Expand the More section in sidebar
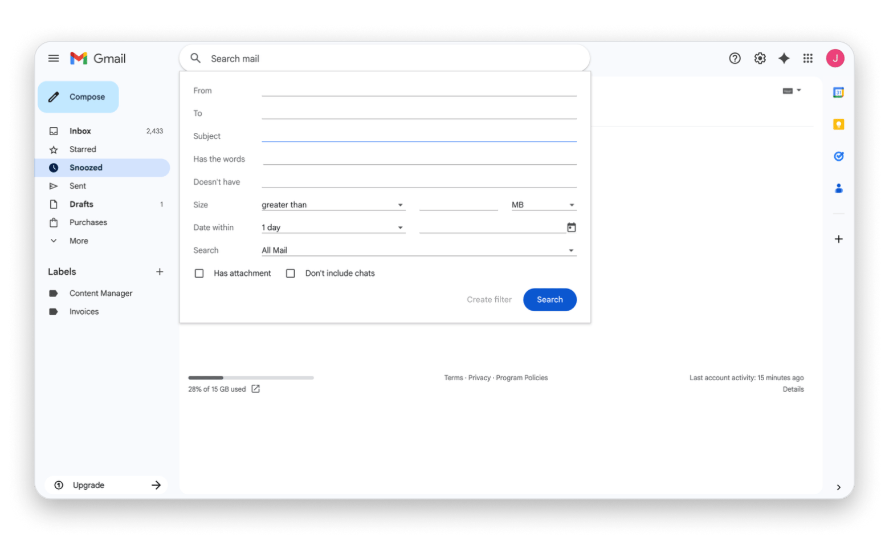This screenshot has width=889, height=545. 78,241
